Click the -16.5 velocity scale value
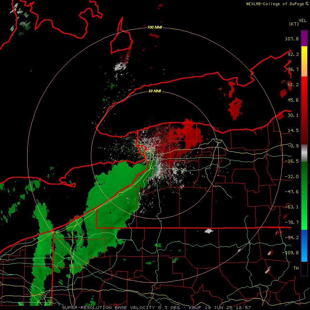This screenshot has width=310, height=310. (x=292, y=161)
